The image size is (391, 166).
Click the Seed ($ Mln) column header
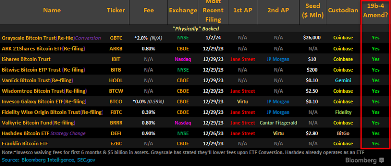click(312, 10)
